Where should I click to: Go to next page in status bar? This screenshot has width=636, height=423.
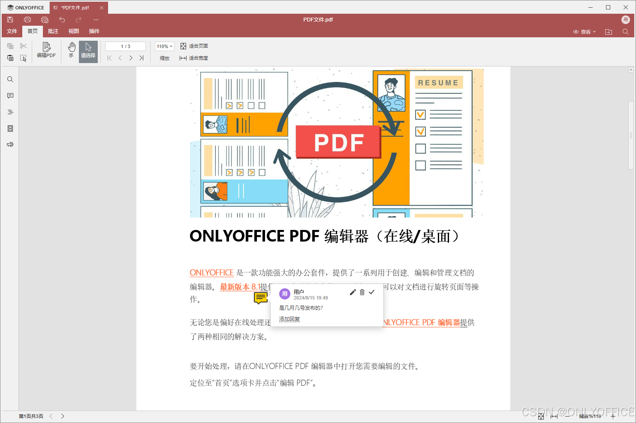pyautogui.click(x=63, y=416)
